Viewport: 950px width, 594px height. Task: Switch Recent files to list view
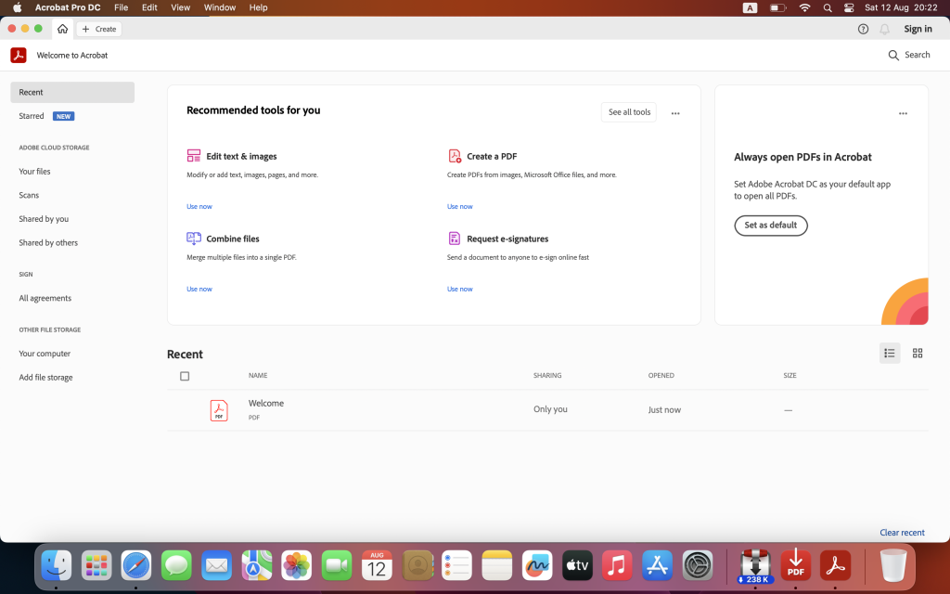(x=890, y=353)
